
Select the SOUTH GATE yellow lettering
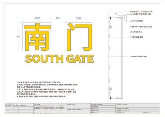tap(59, 59)
